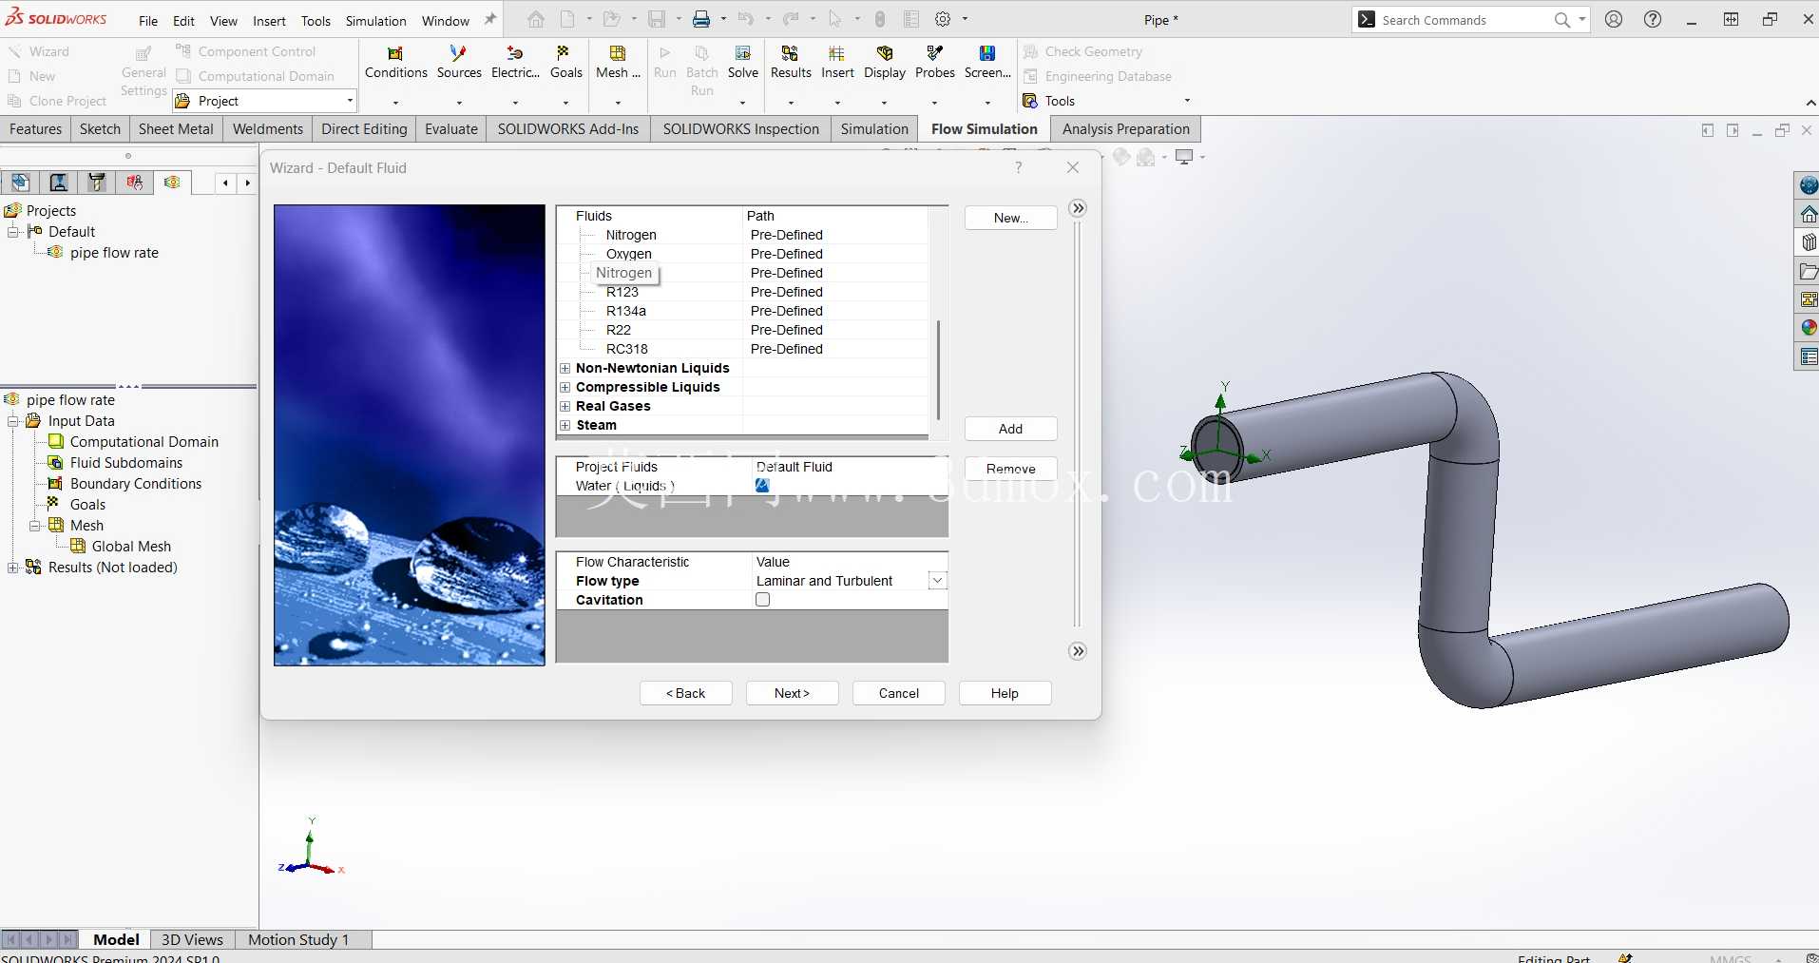Screen dimensions: 1819x963
Task: Open the Flow type dropdown
Action: coord(937,581)
